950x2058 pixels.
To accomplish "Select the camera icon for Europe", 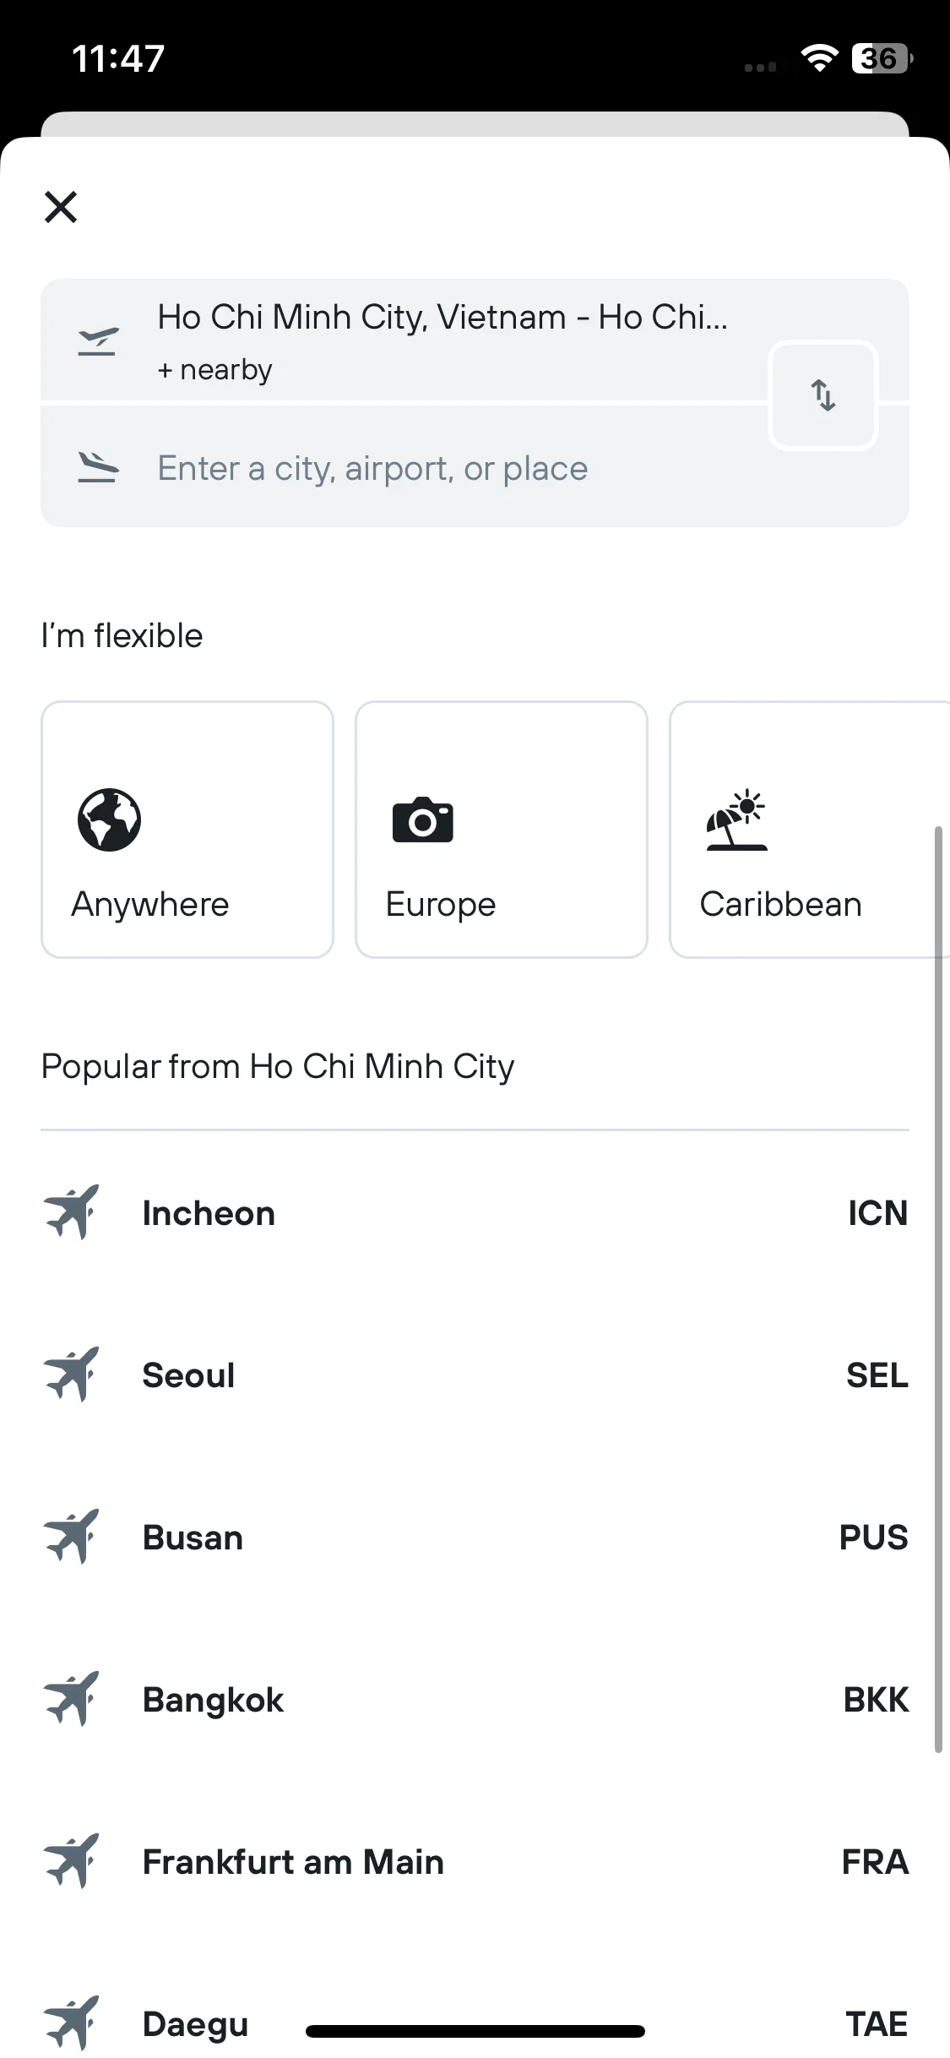I will pos(423,820).
